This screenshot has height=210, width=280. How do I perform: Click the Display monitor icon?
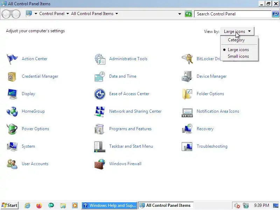[12, 94]
